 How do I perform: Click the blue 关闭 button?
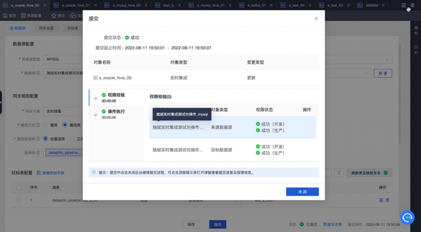click(x=302, y=192)
